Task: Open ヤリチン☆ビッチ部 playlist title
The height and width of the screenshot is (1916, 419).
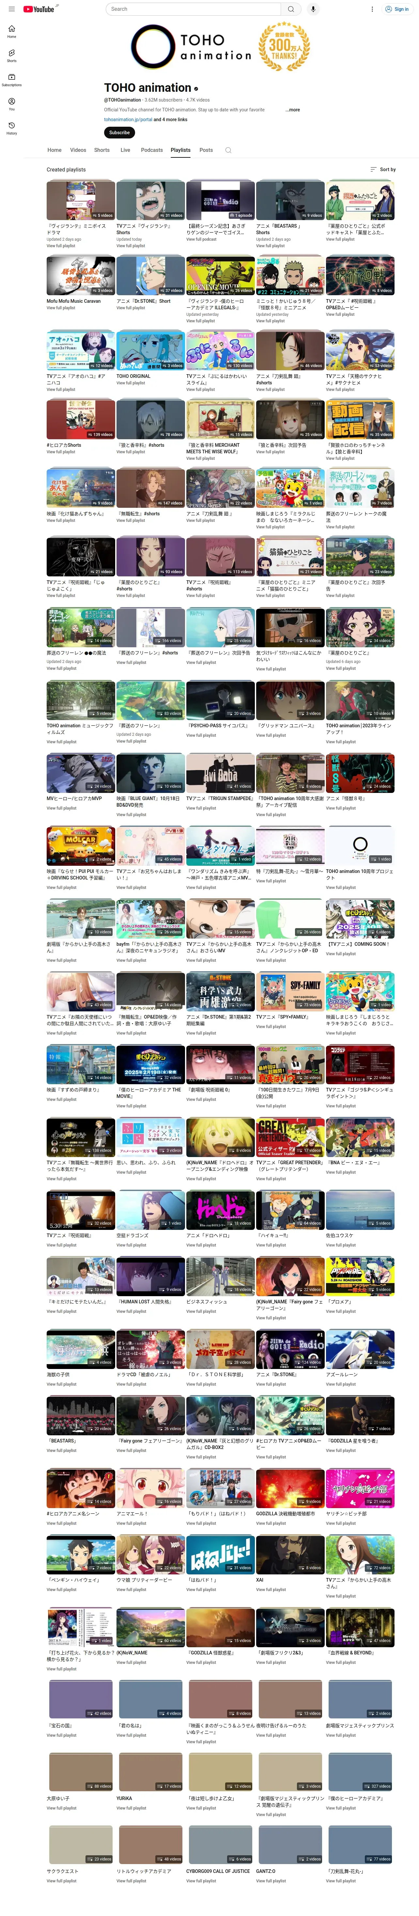Action: click(x=347, y=1513)
